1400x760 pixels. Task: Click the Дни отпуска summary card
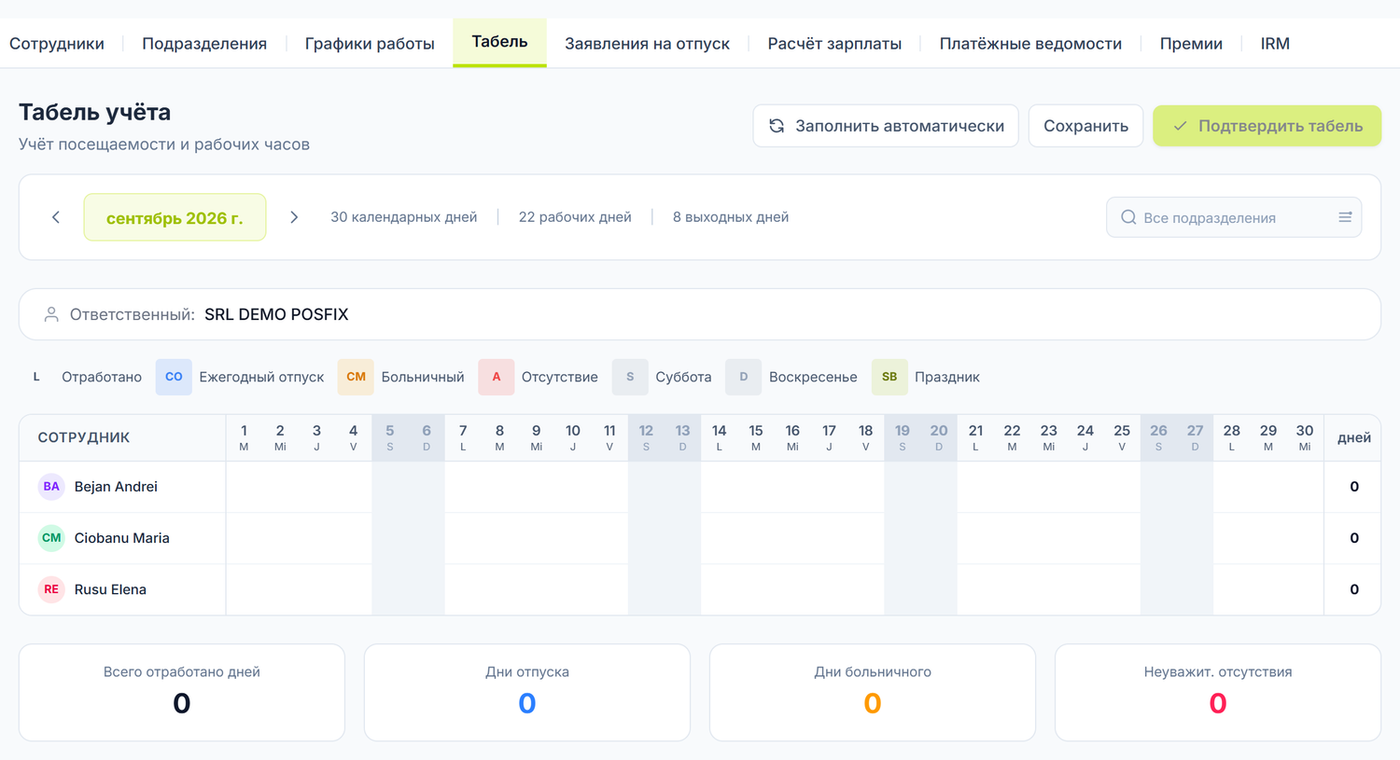tap(527, 693)
